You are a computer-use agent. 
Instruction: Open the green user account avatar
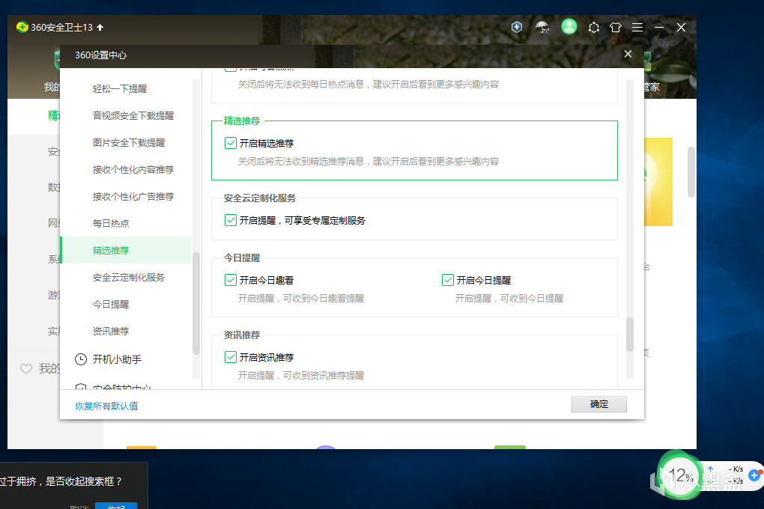click(x=569, y=26)
